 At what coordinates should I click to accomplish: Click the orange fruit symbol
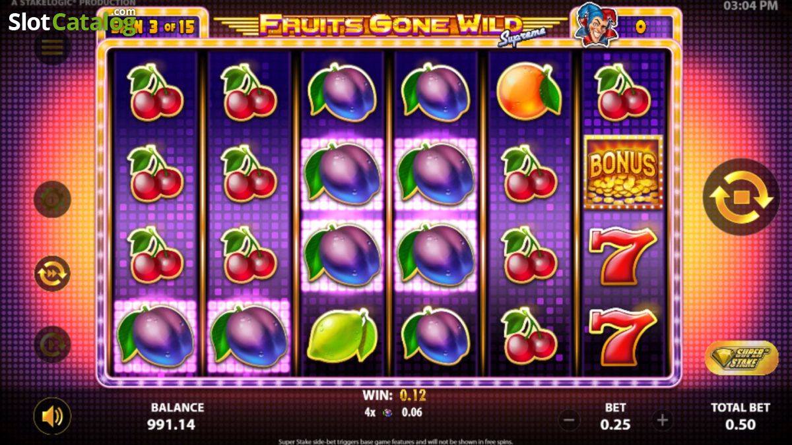click(529, 91)
